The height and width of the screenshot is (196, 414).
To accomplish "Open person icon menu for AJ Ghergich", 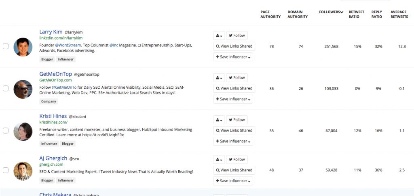I will pyautogui.click(x=219, y=160).
